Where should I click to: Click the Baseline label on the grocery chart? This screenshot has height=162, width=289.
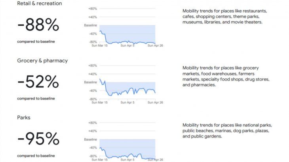coord(91,82)
